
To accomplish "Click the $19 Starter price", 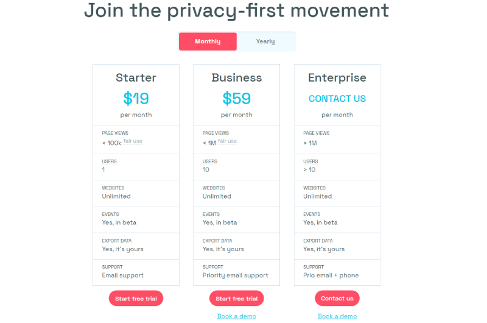I will coord(136,99).
